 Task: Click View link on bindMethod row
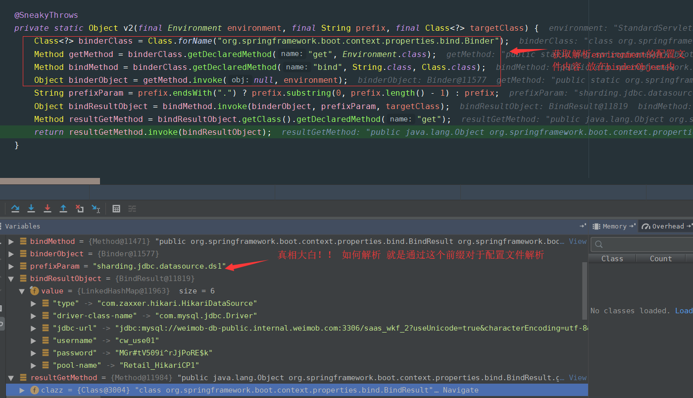point(578,241)
